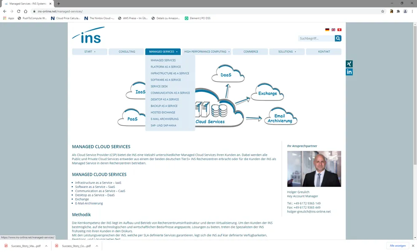
Task: Select E-Mail Archivierung dropdown entry
Action: point(165,119)
